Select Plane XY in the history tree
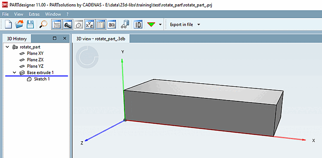 pos(35,53)
